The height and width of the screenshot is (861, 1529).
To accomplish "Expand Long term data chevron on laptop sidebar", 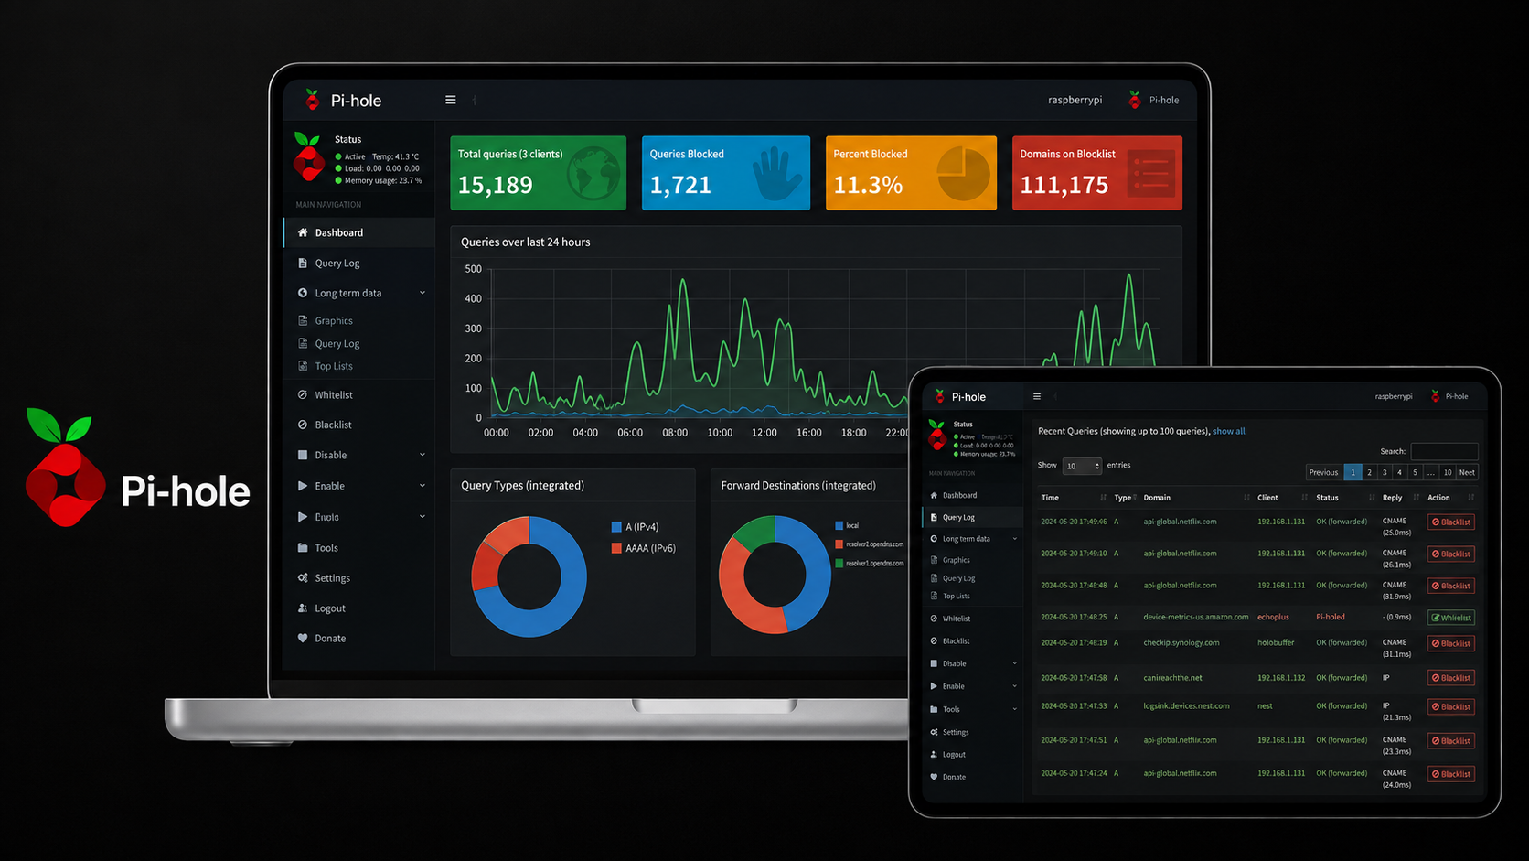I will coord(422,293).
